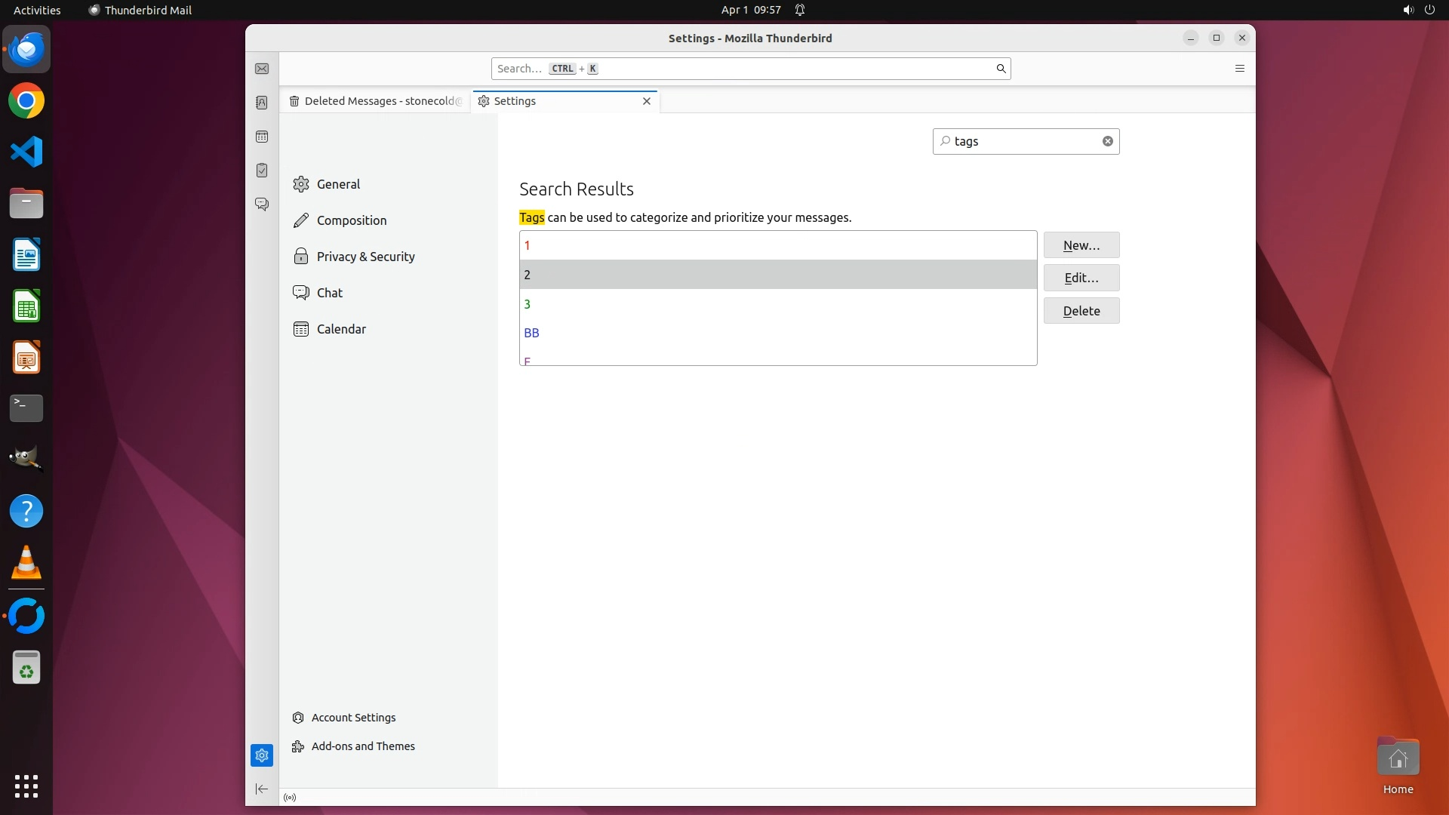The height and width of the screenshot is (815, 1449).
Task: Click the Delete tag button
Action: 1081,311
